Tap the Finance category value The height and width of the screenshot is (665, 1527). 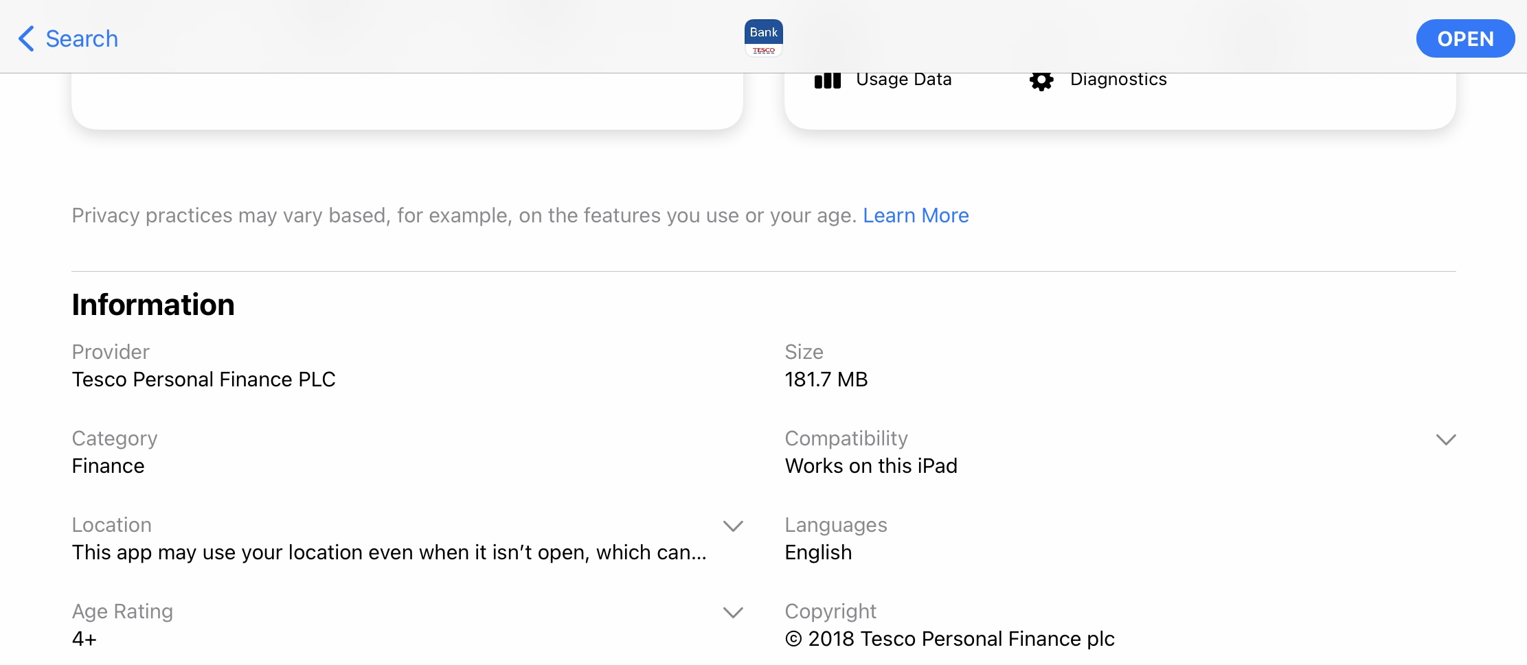pos(109,466)
